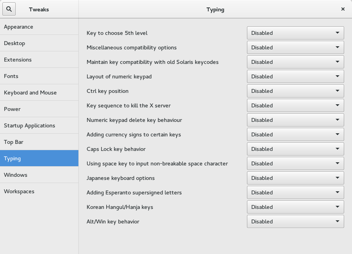The width and height of the screenshot is (352, 254).
Task: Open the Power section
Action: click(39, 109)
